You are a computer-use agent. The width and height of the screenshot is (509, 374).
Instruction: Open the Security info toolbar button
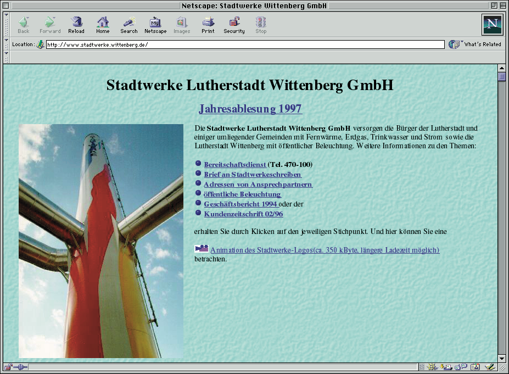coord(234,25)
